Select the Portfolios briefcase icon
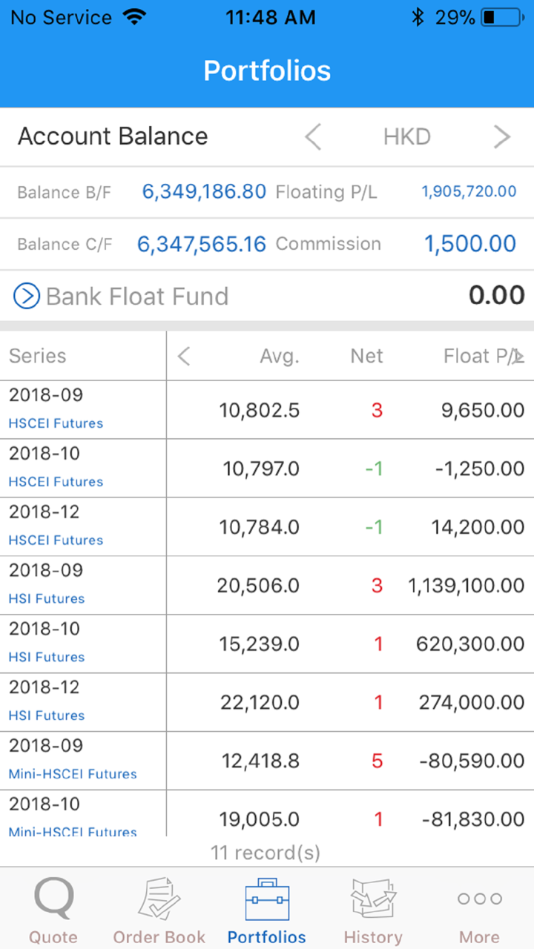Image resolution: width=534 pixels, height=949 pixels. tap(267, 899)
